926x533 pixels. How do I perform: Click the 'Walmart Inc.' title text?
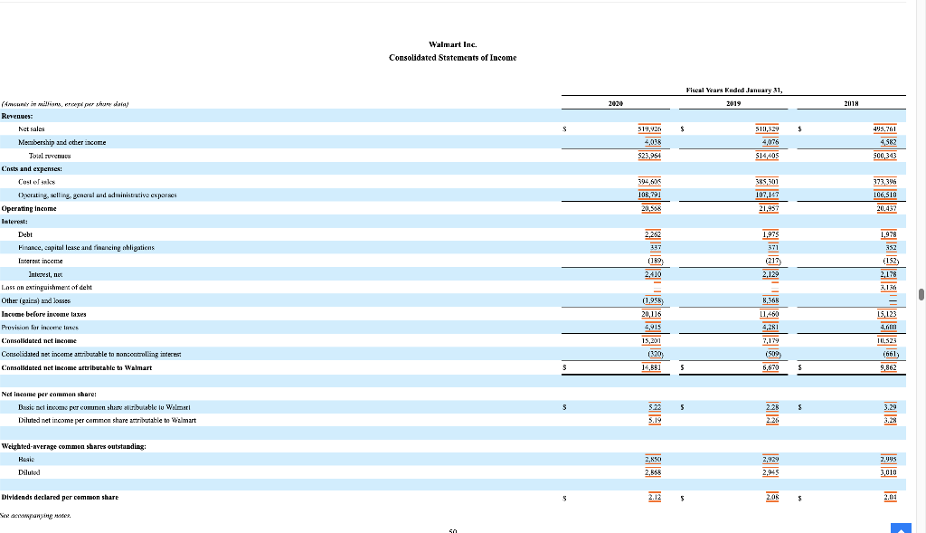(x=452, y=44)
